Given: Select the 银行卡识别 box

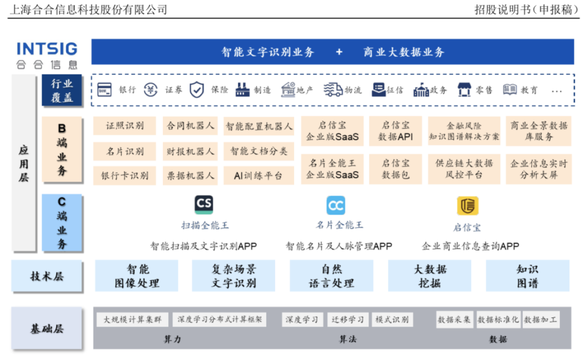Looking at the screenshot, I should 125,175.
